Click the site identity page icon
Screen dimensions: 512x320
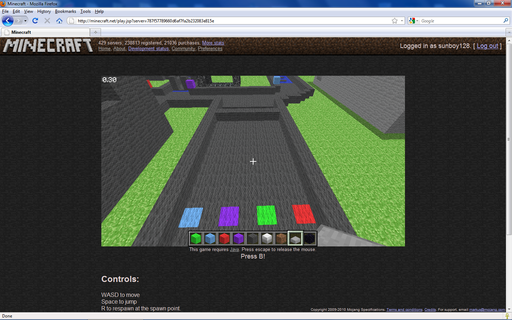click(x=71, y=21)
